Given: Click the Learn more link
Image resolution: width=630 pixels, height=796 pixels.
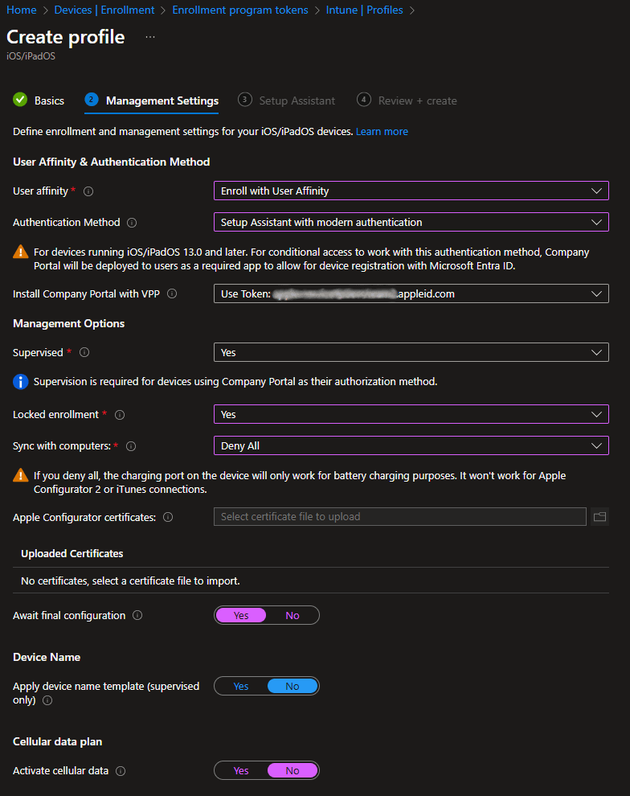Looking at the screenshot, I should 382,131.
